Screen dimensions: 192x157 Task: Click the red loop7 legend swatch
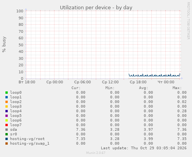pos(7,125)
